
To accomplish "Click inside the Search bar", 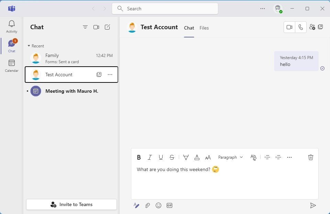I will coord(165,9).
